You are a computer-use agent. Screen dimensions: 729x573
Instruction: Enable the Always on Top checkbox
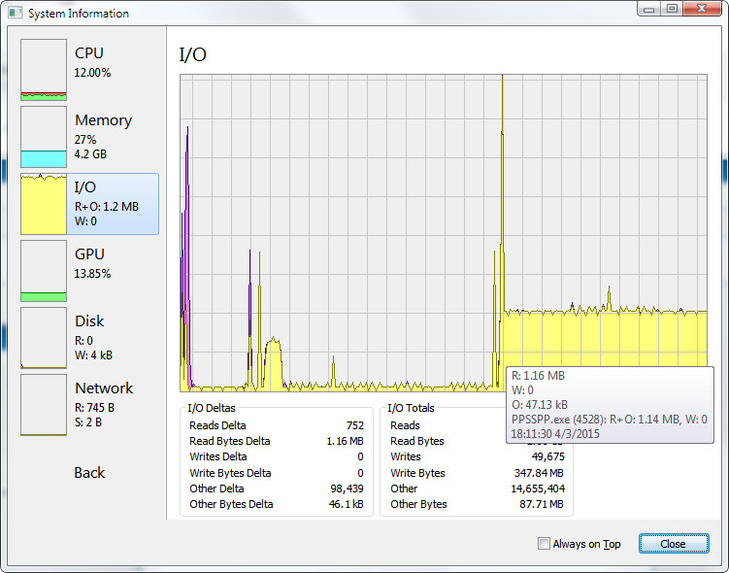point(544,544)
